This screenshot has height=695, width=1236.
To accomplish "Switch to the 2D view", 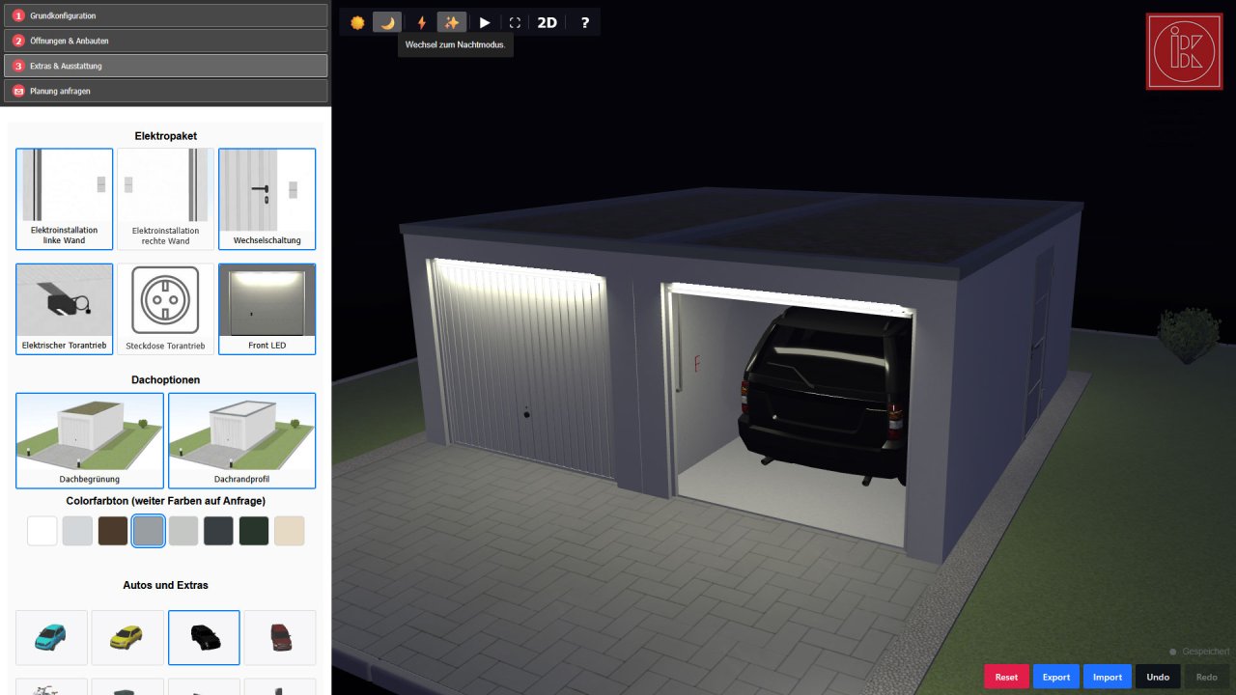I will (548, 22).
